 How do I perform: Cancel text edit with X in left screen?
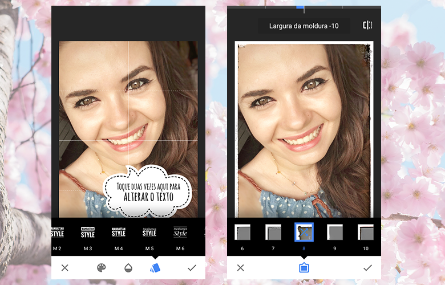[x=64, y=268]
